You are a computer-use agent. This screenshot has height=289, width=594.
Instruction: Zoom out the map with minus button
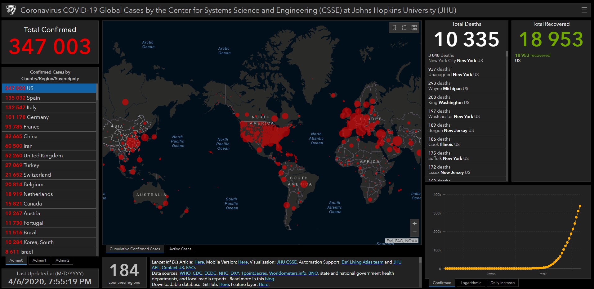pyautogui.click(x=414, y=232)
